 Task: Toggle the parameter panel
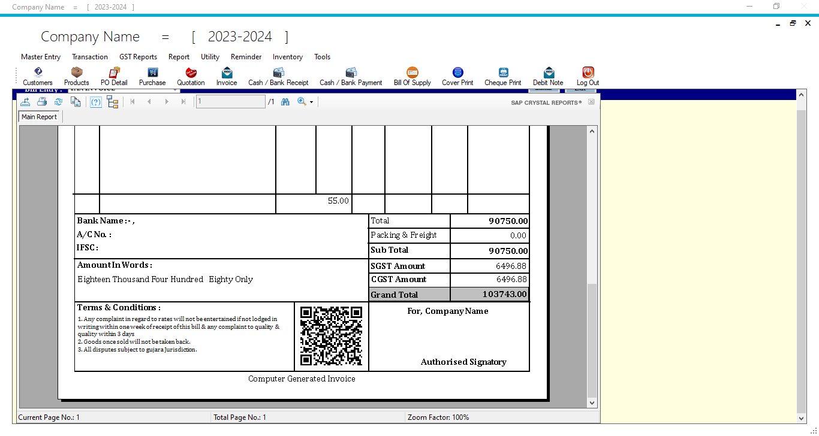(95, 101)
